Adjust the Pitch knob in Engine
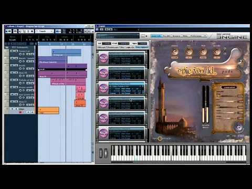252x189 pixels. (203, 51)
